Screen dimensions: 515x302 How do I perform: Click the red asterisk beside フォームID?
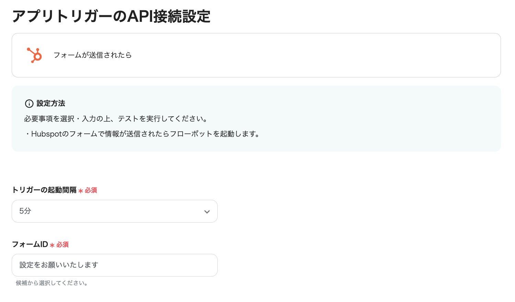point(52,245)
